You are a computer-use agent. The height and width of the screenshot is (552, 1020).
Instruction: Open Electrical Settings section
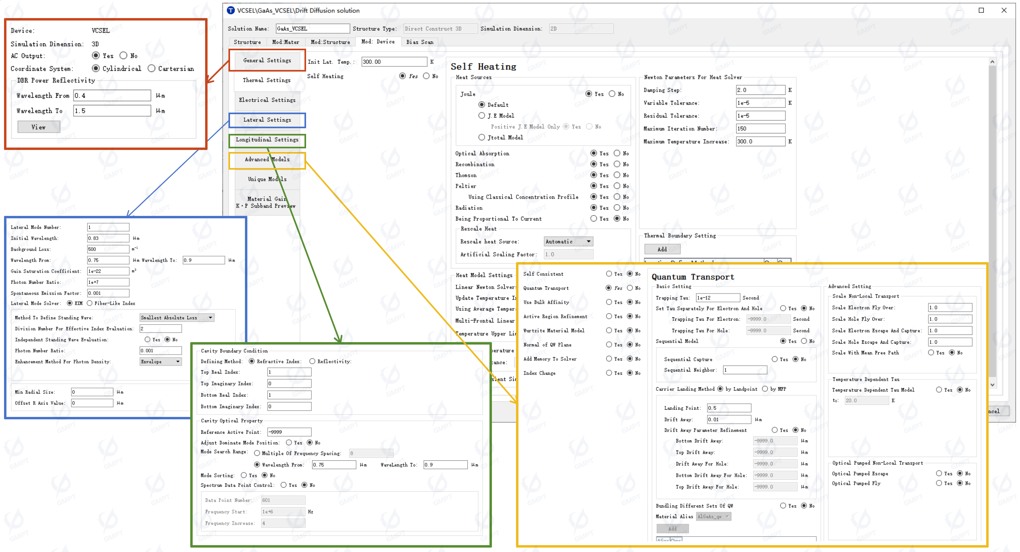267,100
